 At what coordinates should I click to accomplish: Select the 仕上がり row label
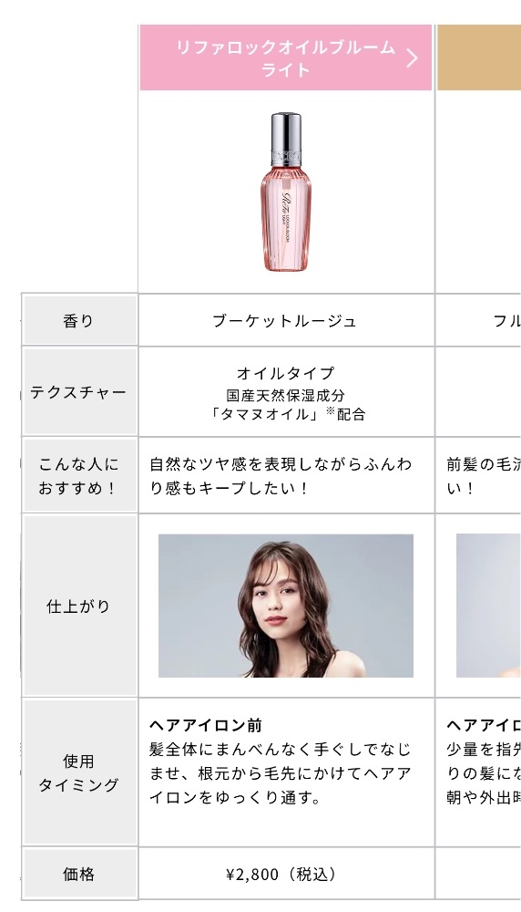pos(79,606)
